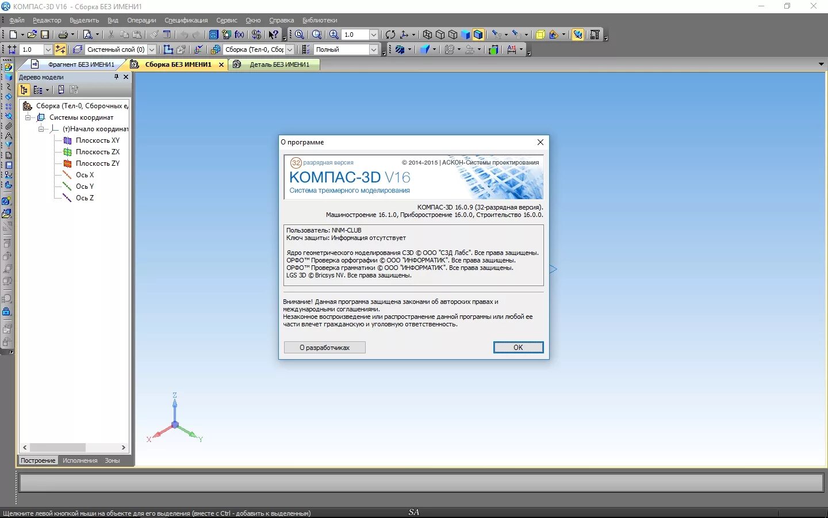Open the Зоны tab in model tree
The width and height of the screenshot is (828, 518).
point(112,460)
